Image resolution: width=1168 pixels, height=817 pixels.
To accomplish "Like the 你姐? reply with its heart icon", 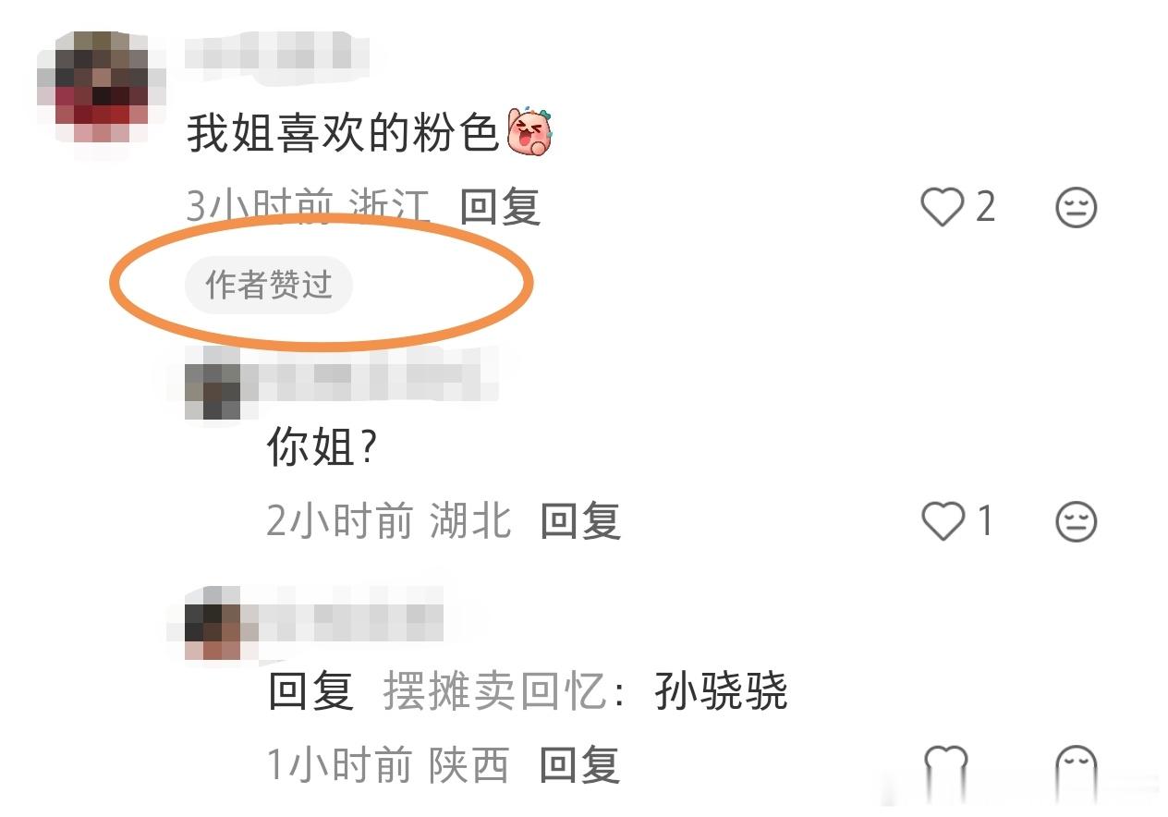I will pyautogui.click(x=943, y=522).
